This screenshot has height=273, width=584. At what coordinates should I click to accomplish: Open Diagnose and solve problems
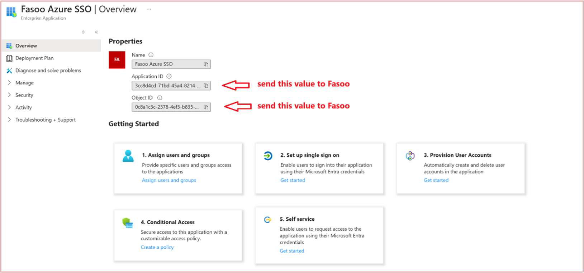click(48, 70)
